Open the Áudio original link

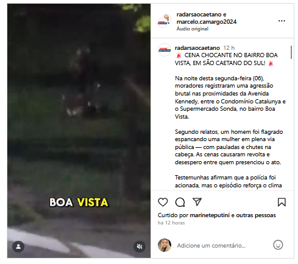[193, 29]
